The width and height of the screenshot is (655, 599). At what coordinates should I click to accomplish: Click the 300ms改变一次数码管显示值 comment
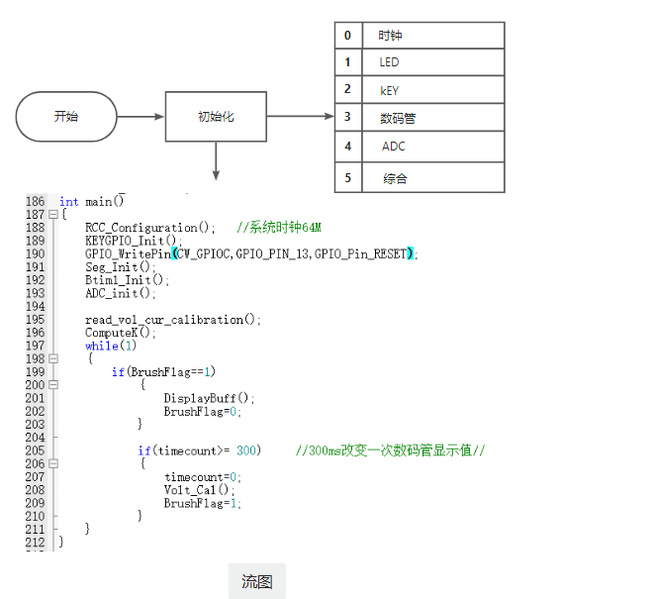click(x=390, y=450)
